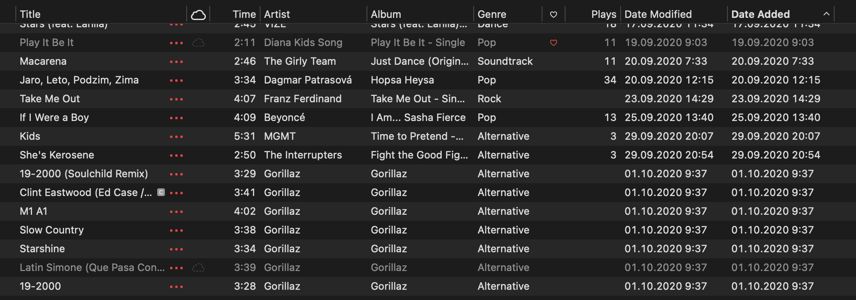Click the Genre column header
This screenshot has width=856, height=300.
click(492, 14)
